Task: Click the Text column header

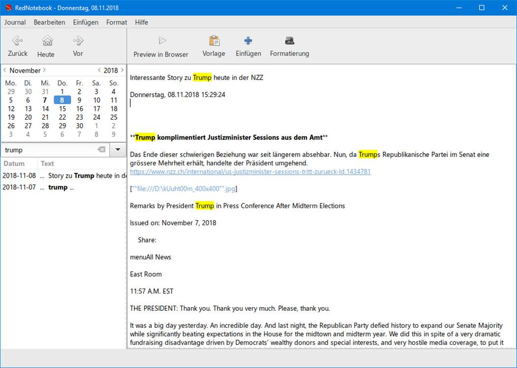Action: (82, 163)
